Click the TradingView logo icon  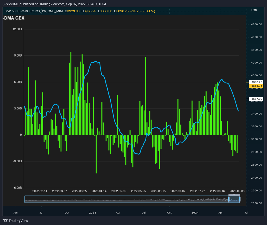(5, 220)
